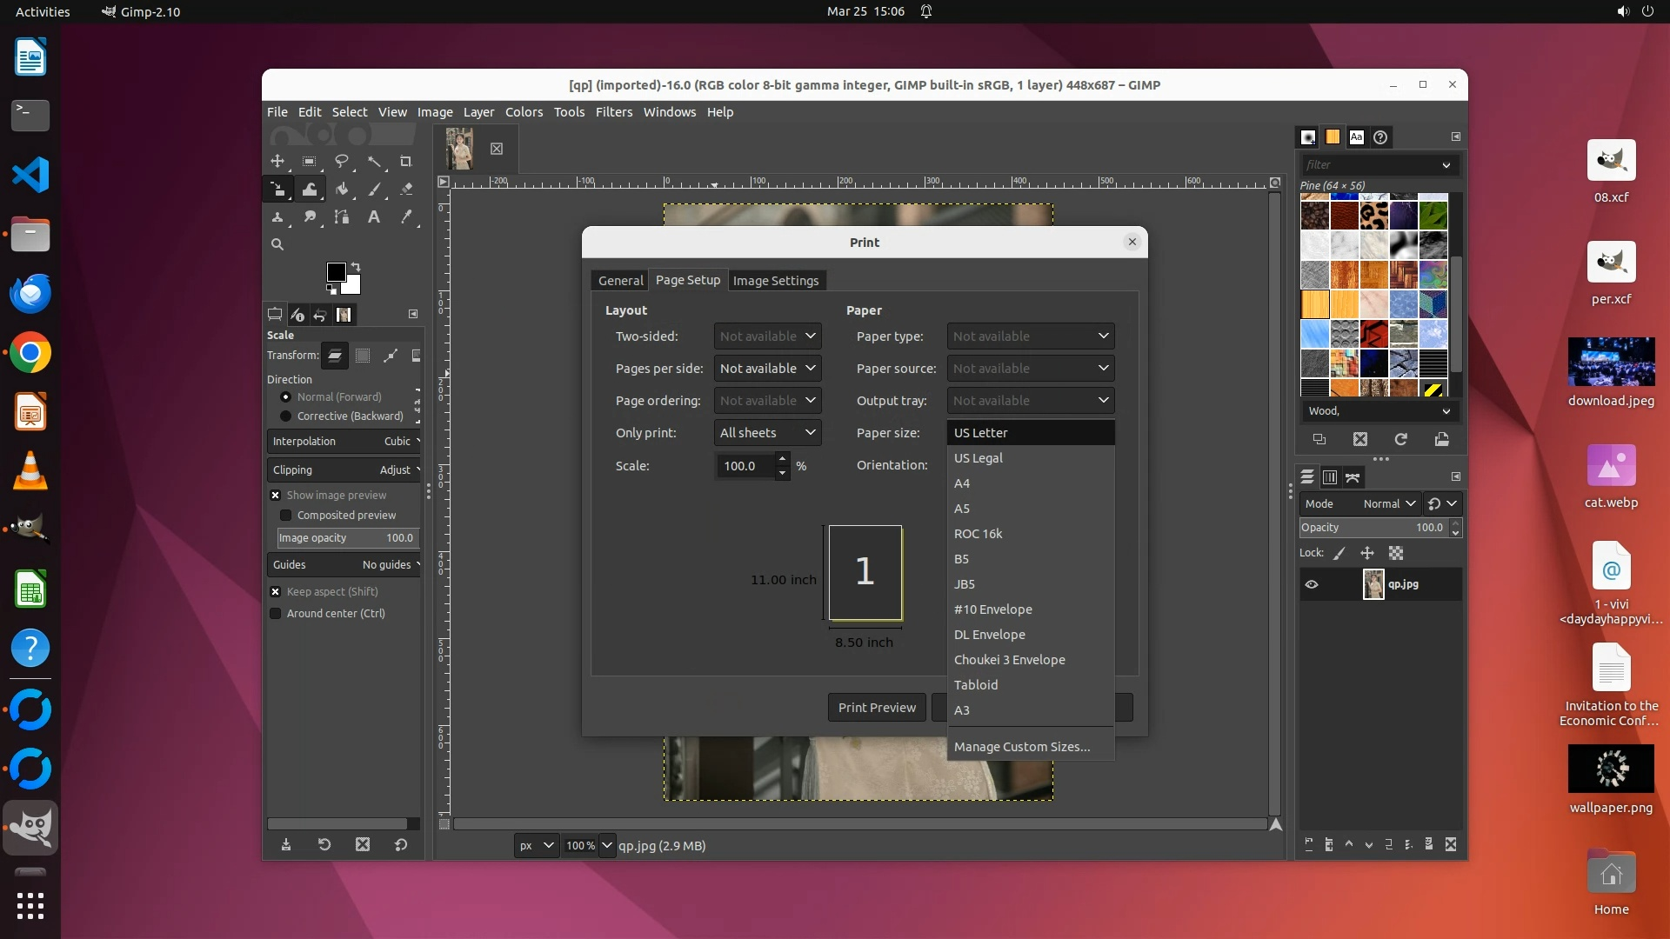Click the black foreground color swatch
This screenshot has width=1670, height=939.
coord(335,272)
